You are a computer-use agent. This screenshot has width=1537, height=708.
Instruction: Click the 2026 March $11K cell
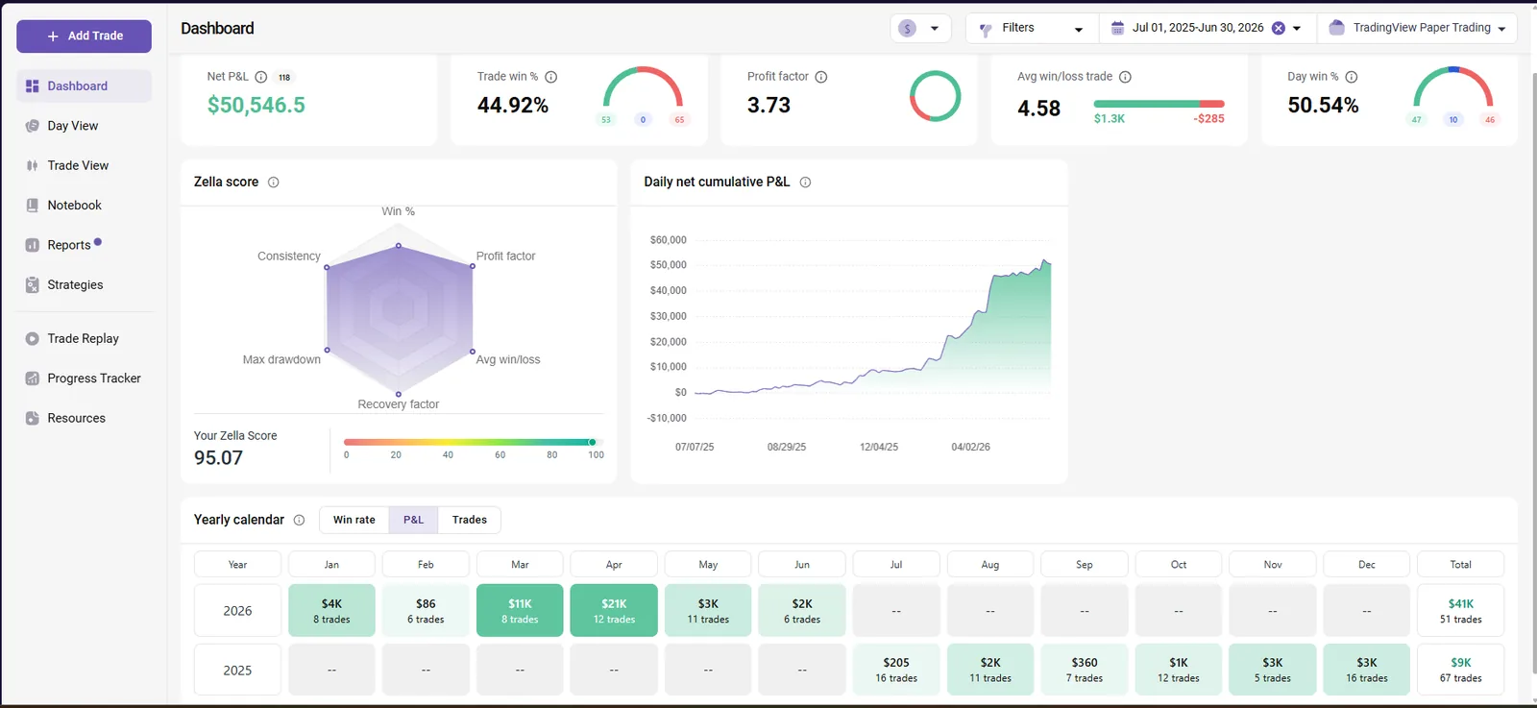pyautogui.click(x=520, y=611)
